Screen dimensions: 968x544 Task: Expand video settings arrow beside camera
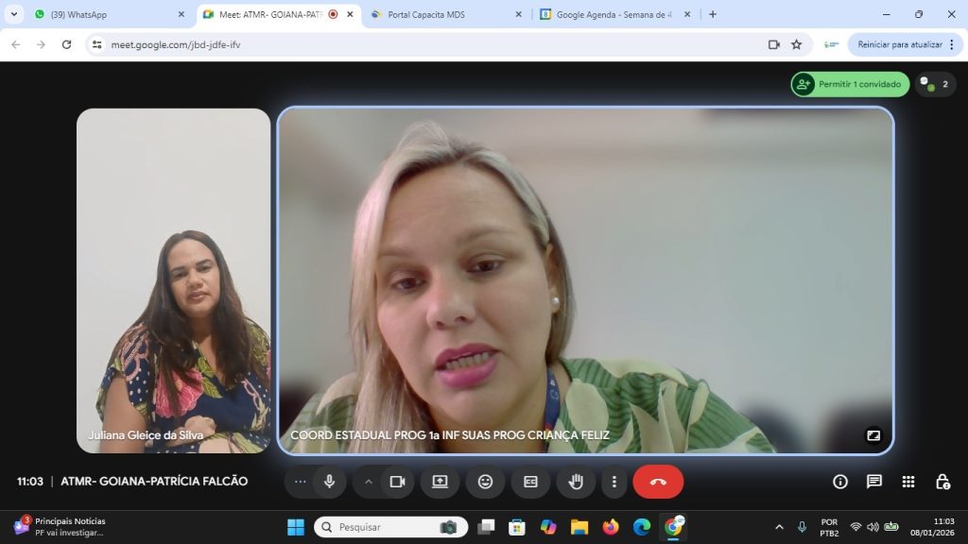369,482
